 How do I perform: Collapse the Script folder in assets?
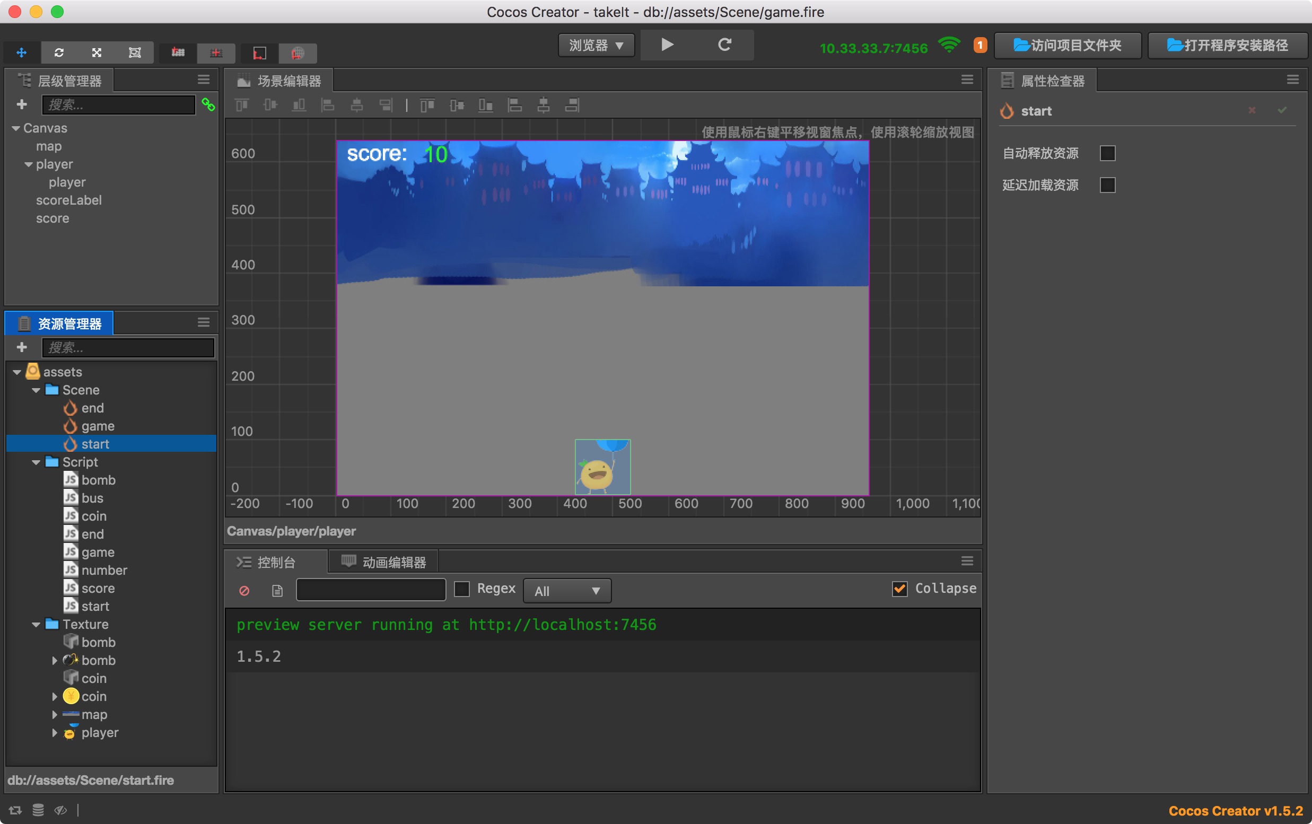[x=37, y=462]
